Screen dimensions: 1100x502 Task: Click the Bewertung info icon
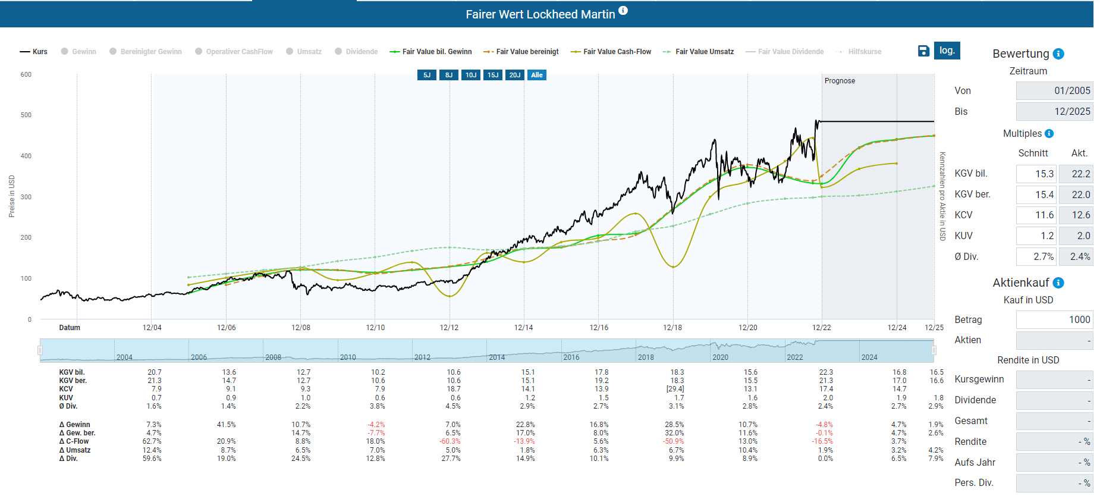click(1058, 54)
